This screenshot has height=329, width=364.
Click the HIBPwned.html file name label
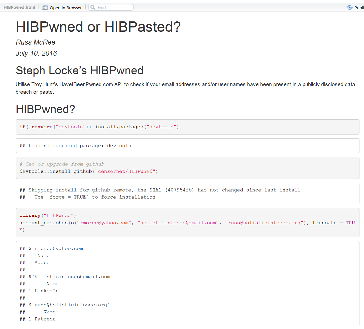[x=19, y=8]
